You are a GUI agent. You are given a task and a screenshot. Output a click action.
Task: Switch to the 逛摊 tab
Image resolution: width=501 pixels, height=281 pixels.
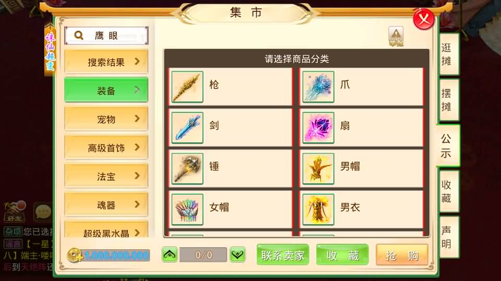point(449,54)
